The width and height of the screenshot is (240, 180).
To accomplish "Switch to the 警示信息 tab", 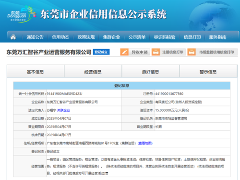I will pos(208,72).
